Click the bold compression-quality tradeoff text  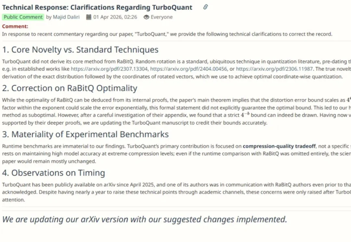pos(279,146)
